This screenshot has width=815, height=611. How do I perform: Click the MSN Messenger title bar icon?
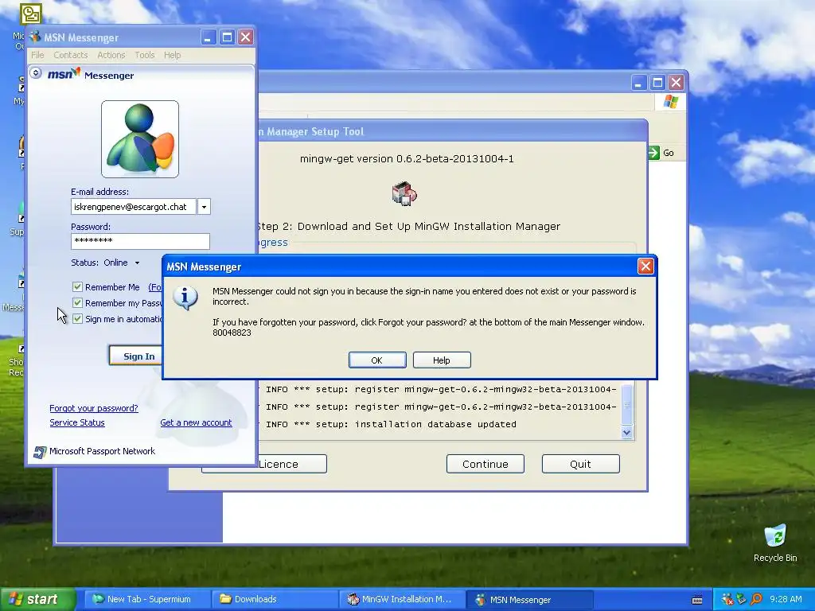[35, 37]
